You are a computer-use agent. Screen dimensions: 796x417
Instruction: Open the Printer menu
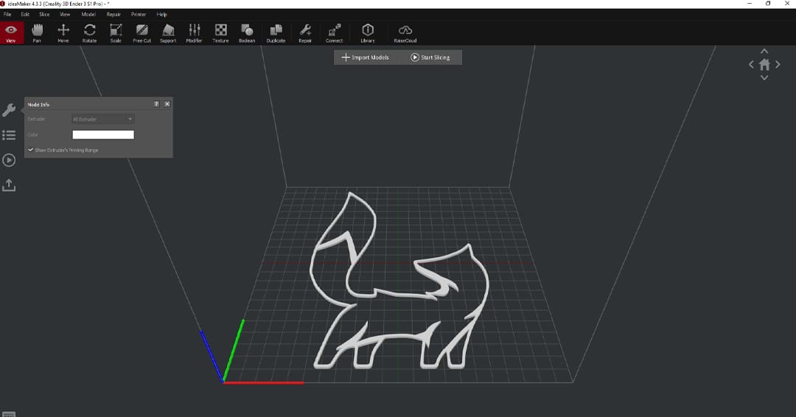(x=139, y=14)
